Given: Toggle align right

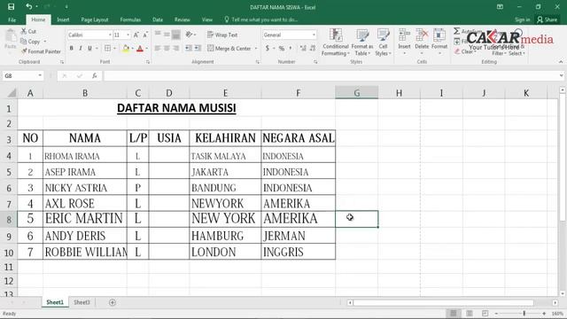Looking at the screenshot, I should tap(175, 48).
